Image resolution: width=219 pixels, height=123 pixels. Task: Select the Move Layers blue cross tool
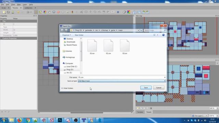(118, 12)
